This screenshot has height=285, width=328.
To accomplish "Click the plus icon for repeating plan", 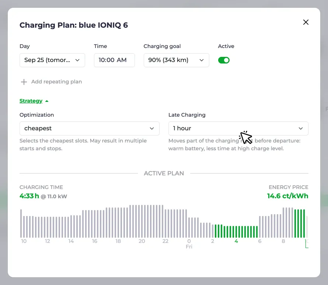I will click(24, 82).
